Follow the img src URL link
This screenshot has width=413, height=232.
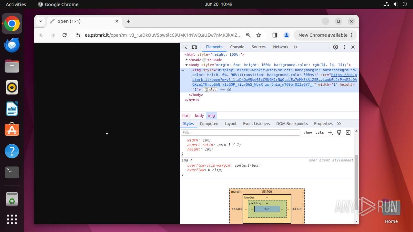(274, 80)
